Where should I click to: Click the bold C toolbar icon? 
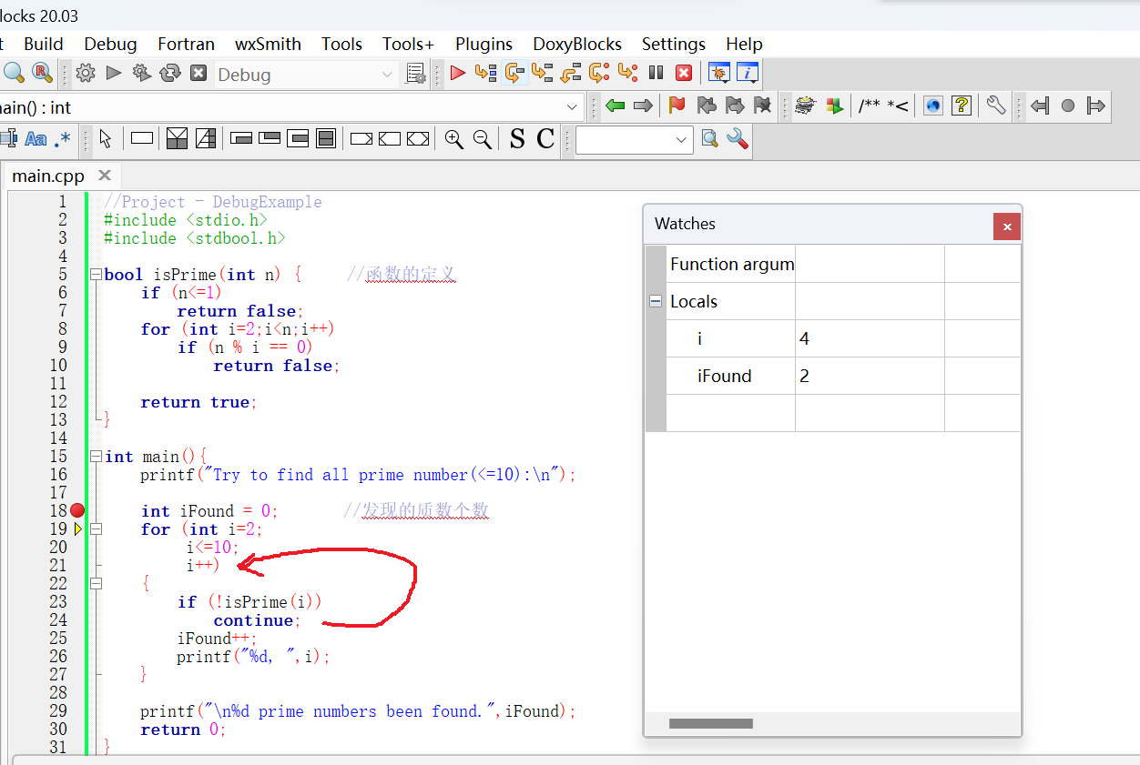click(x=545, y=138)
